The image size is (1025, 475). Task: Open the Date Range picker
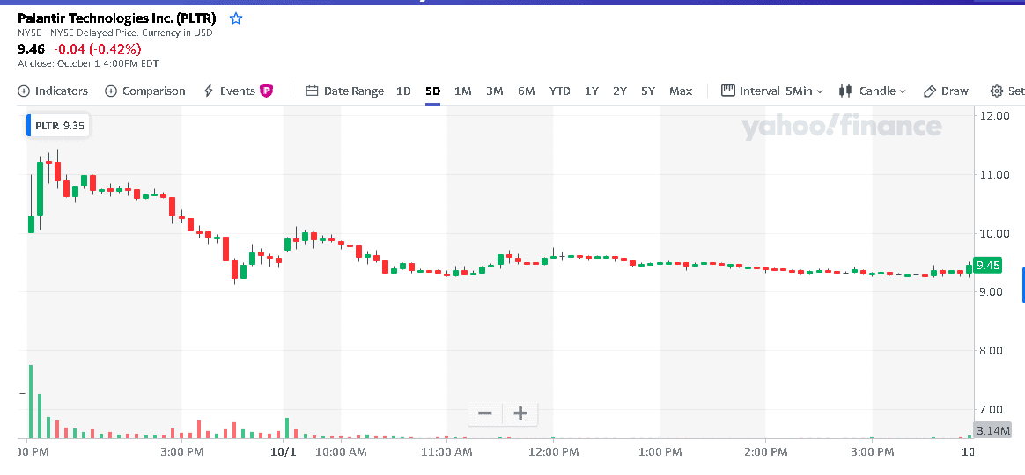(344, 91)
